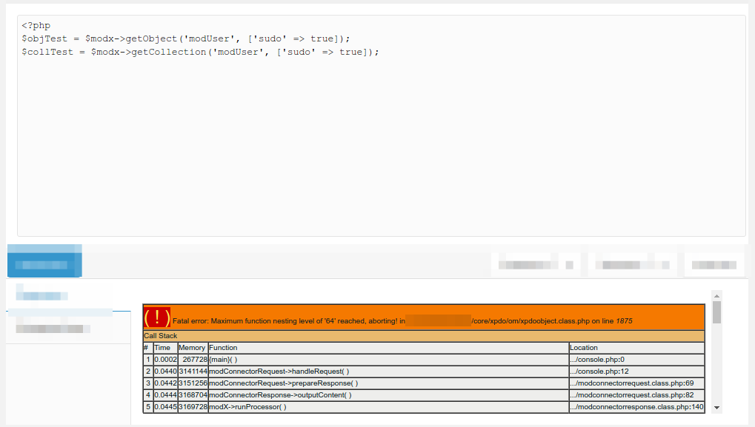Click '.../modconnectorrequest.class.php:69' cell

[x=637, y=383]
